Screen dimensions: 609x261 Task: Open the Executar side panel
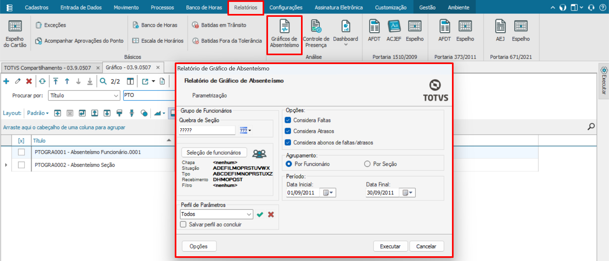tap(604, 81)
